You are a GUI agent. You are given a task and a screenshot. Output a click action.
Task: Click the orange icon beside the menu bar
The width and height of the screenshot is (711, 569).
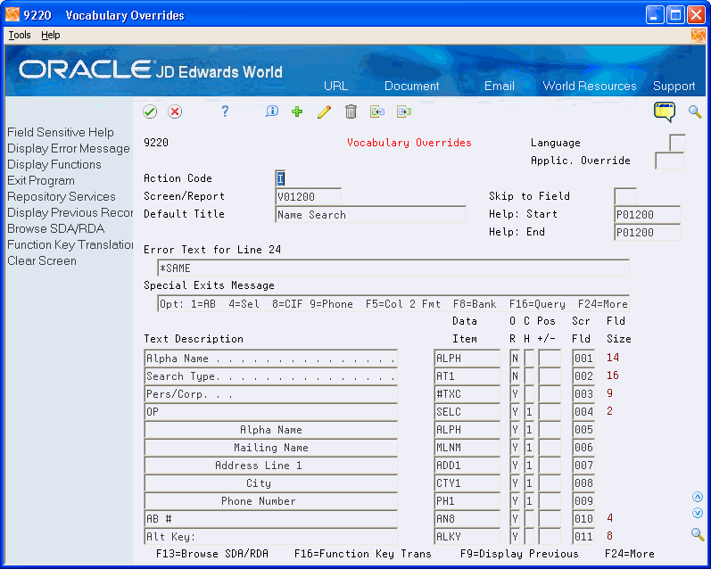click(x=698, y=36)
